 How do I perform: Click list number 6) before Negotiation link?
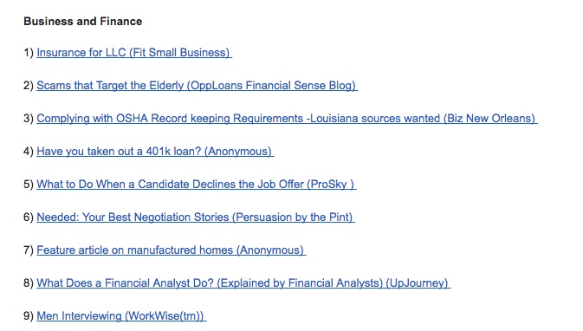[29, 217]
